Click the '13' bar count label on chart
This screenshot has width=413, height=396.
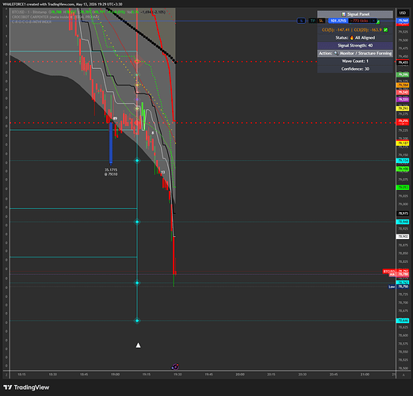click(x=163, y=173)
